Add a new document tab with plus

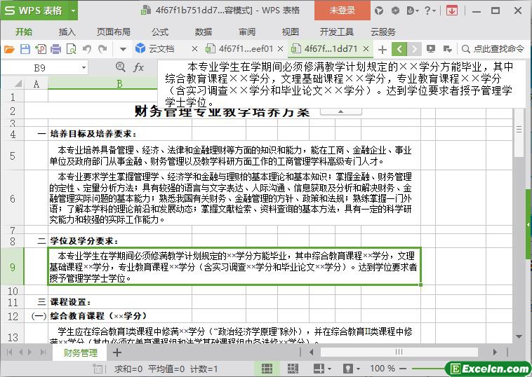383,50
